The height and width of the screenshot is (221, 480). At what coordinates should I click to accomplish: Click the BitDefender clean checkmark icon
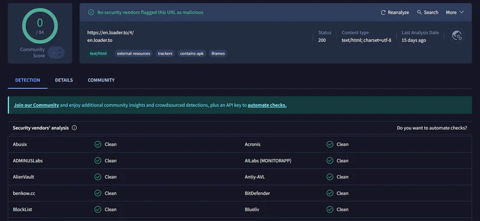(329, 193)
